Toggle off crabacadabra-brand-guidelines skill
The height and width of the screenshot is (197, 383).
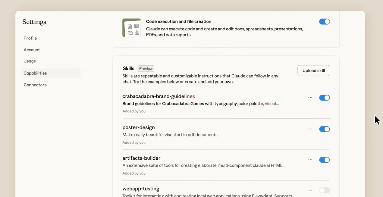click(324, 98)
